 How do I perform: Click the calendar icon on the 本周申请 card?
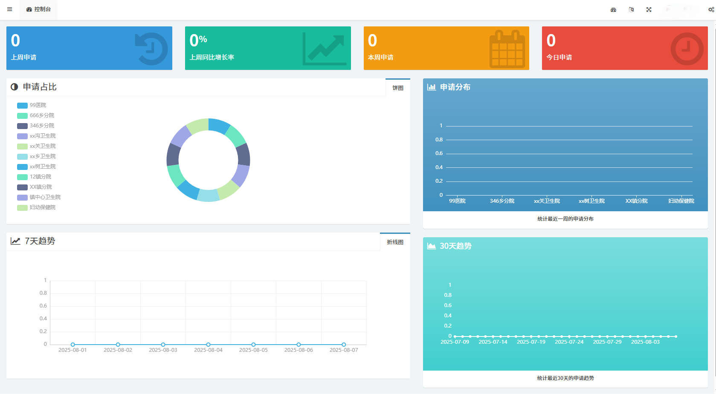point(507,49)
